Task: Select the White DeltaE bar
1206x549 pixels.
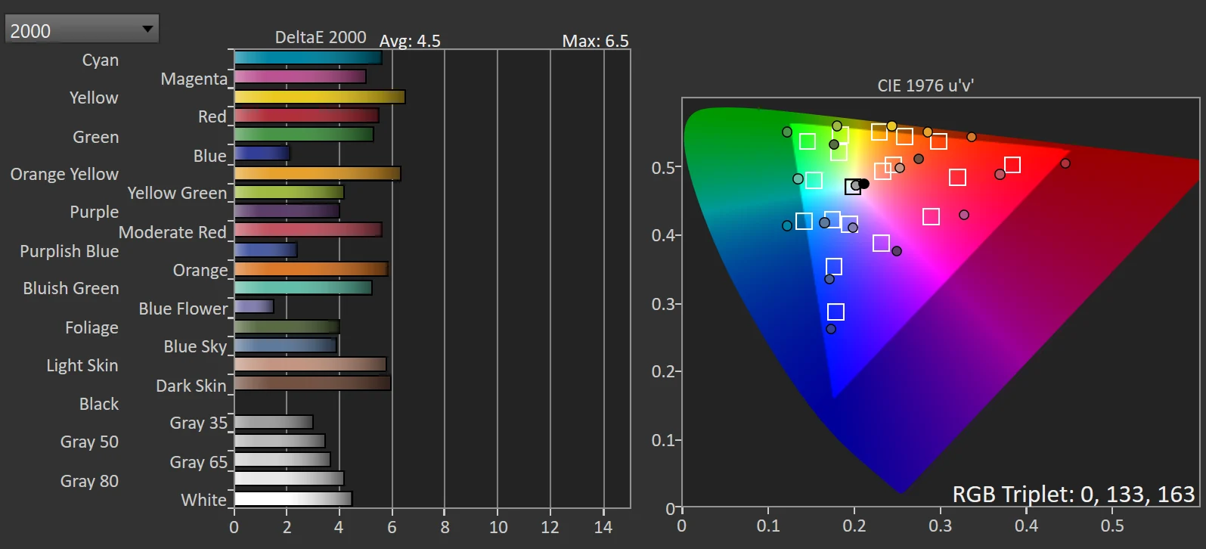Action: pyautogui.click(x=293, y=499)
